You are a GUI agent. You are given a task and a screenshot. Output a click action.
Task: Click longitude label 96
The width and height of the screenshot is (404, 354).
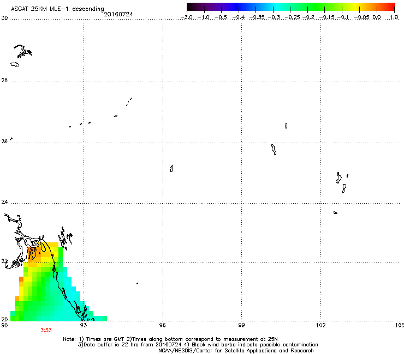tap(162, 326)
